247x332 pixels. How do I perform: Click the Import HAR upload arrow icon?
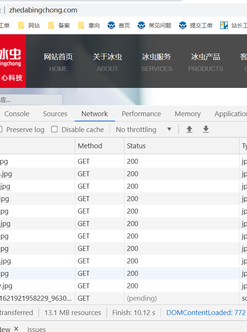(189, 129)
